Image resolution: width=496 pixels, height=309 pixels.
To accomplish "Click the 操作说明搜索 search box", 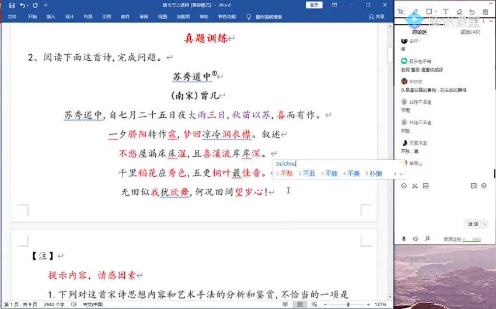I will click(x=269, y=17).
